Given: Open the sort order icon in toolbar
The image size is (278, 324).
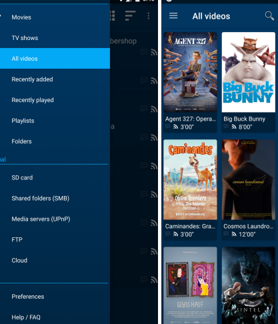Looking at the screenshot, I should (130, 15).
